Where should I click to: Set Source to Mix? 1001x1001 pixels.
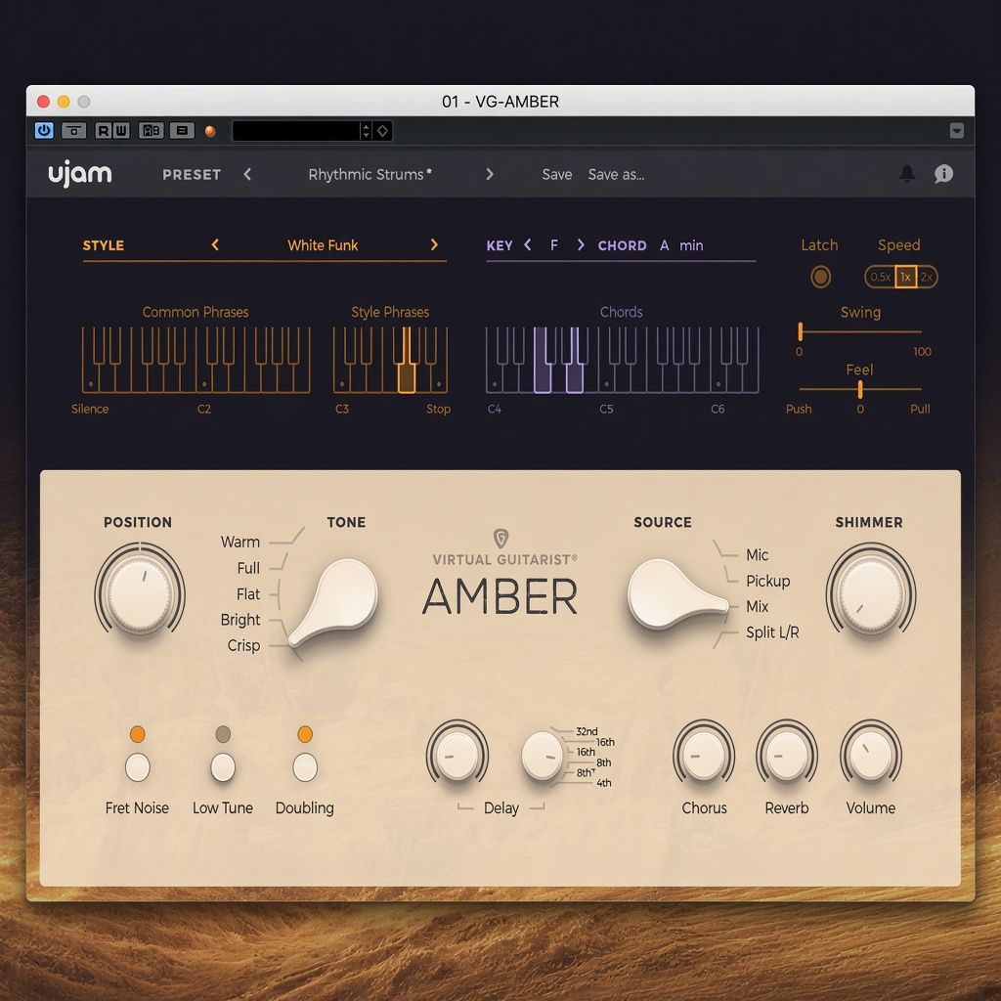(758, 606)
